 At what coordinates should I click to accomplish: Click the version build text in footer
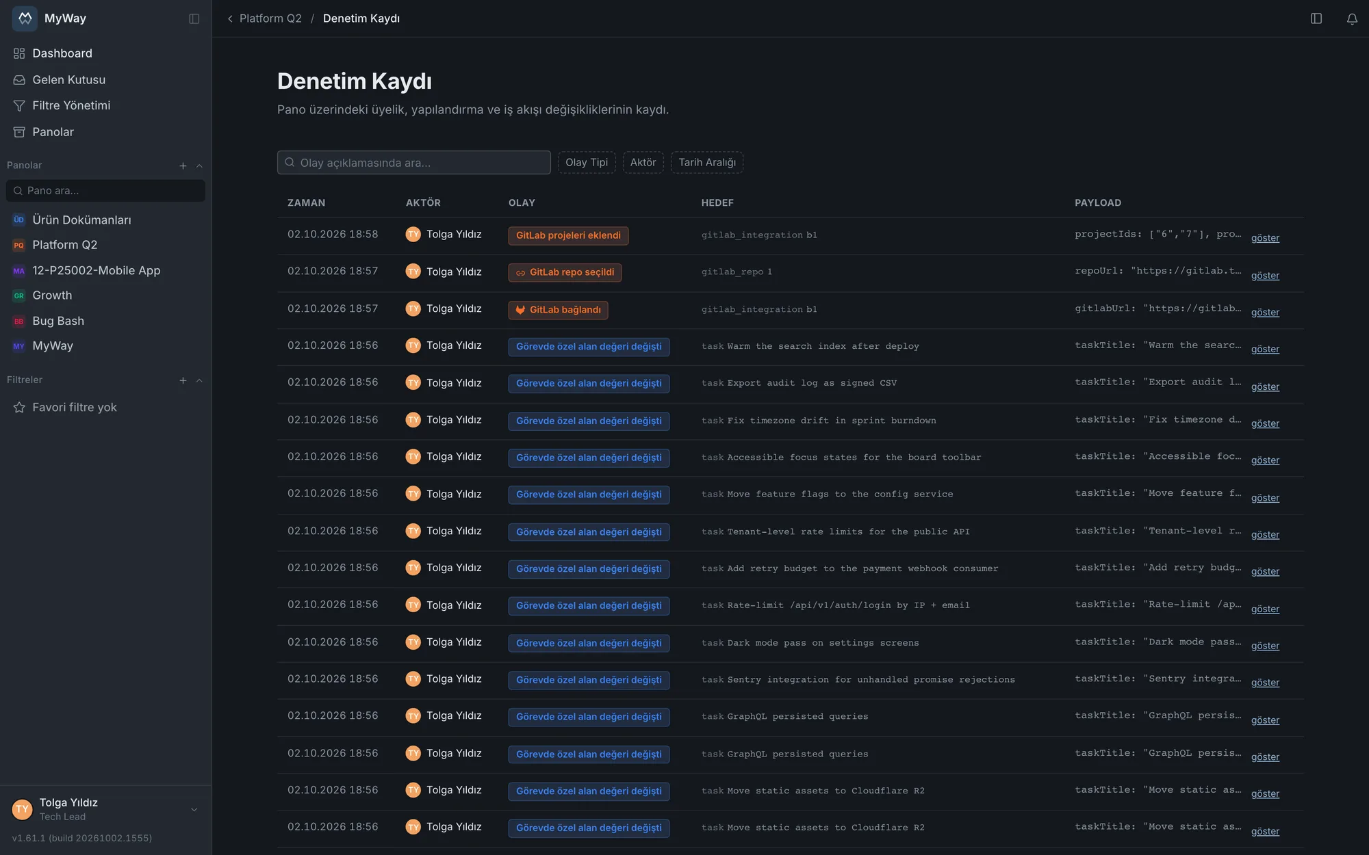[82, 838]
